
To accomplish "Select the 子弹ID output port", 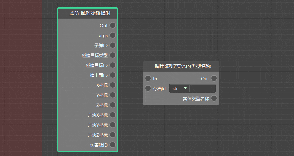I will (113, 45).
